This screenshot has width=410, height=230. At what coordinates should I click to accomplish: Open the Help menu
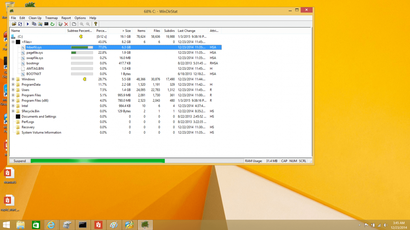click(x=93, y=18)
